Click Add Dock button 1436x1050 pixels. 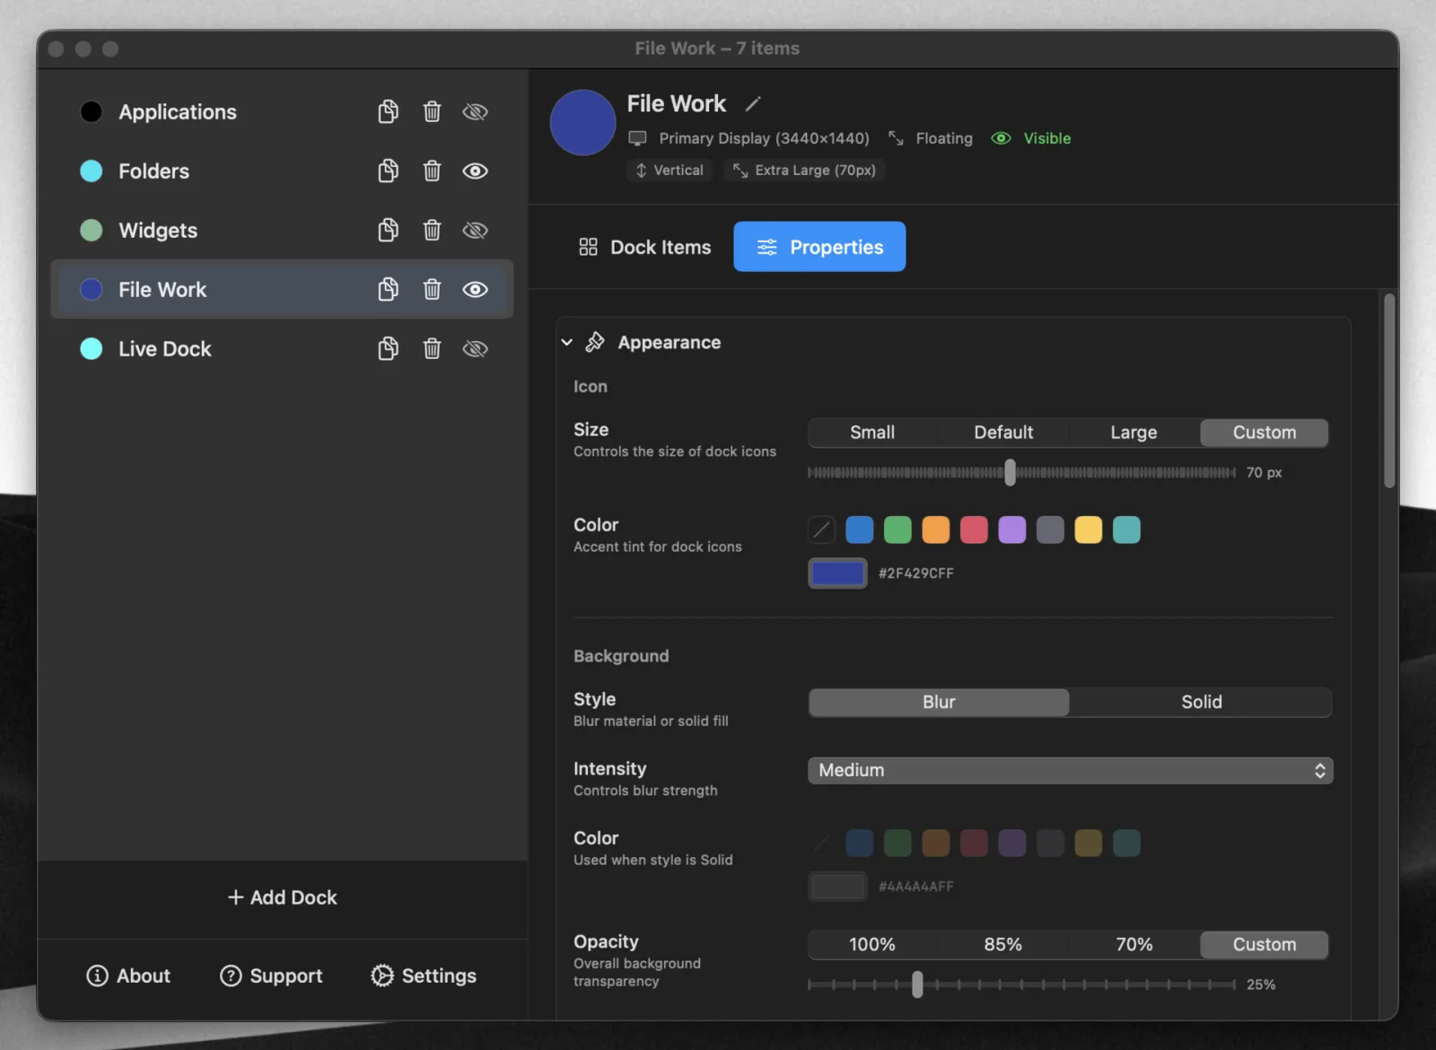point(282,897)
